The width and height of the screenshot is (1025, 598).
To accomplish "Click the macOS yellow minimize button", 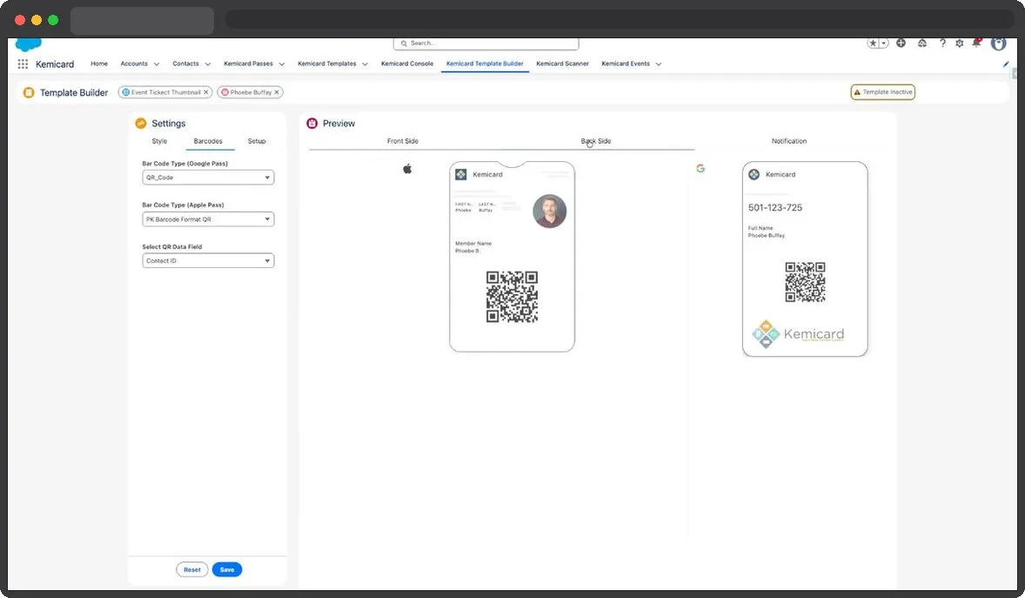I will coord(37,20).
